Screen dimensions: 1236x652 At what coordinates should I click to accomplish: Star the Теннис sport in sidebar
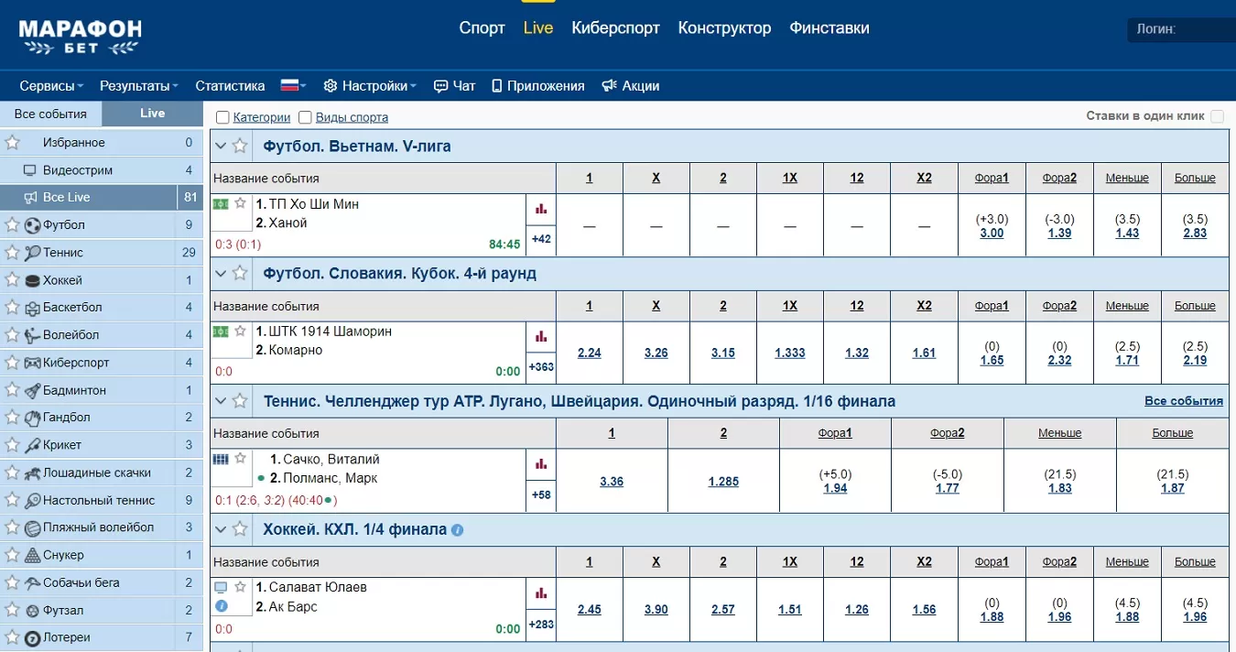12,253
